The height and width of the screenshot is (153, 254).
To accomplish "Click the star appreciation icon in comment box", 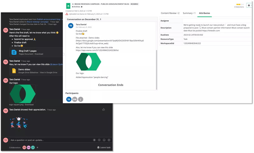I will [109, 140].
